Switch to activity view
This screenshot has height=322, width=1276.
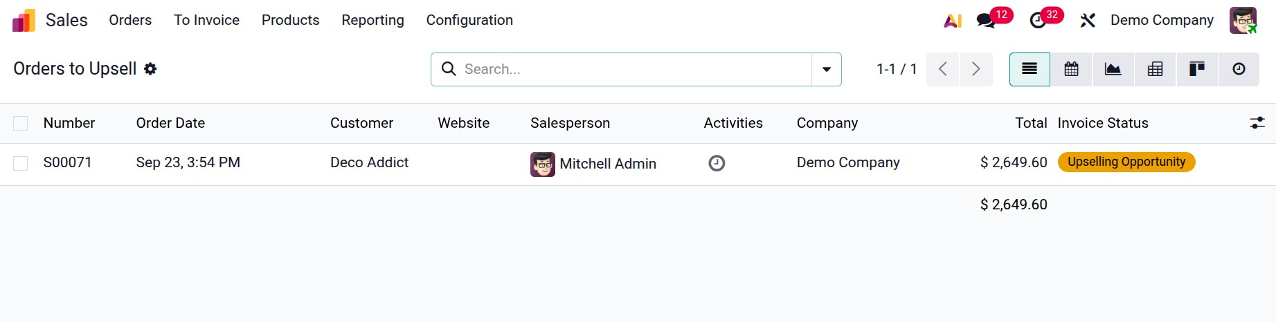pyautogui.click(x=1239, y=69)
